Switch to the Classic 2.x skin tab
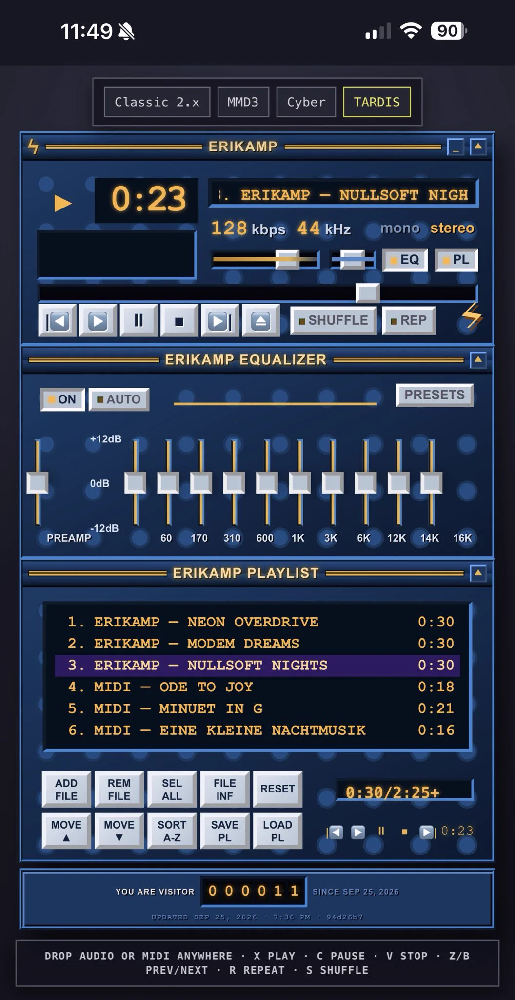Viewport: 515px width, 1000px height. click(157, 102)
